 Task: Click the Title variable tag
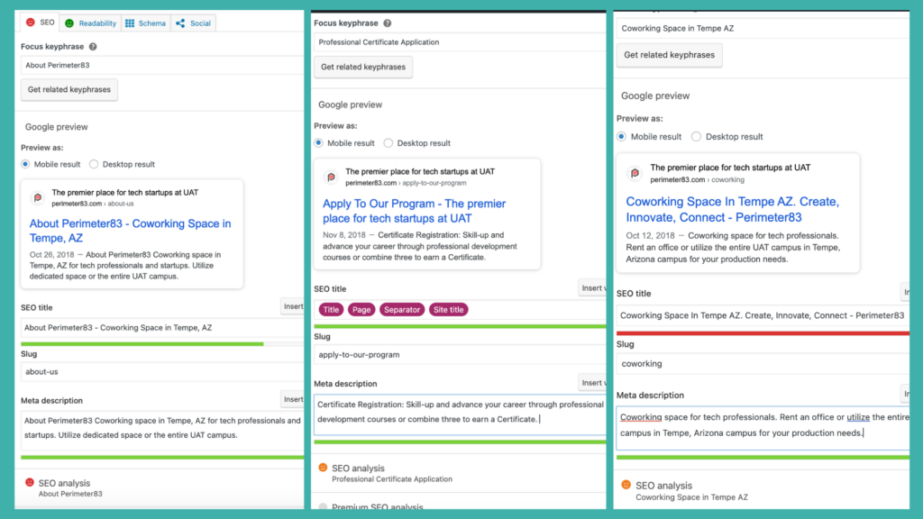(x=331, y=310)
